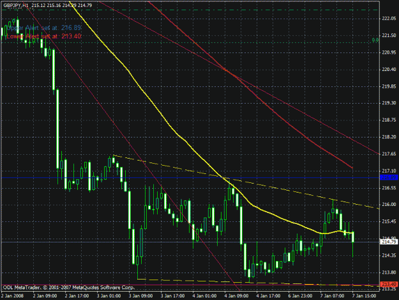399x300 pixels.
Task: Click the "2 Jan 09:00" time axis label
Action: pos(45,296)
